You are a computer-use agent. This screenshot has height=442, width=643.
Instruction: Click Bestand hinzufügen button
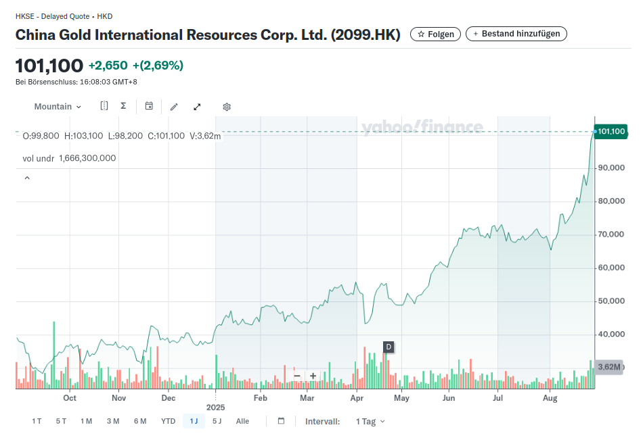(x=516, y=34)
